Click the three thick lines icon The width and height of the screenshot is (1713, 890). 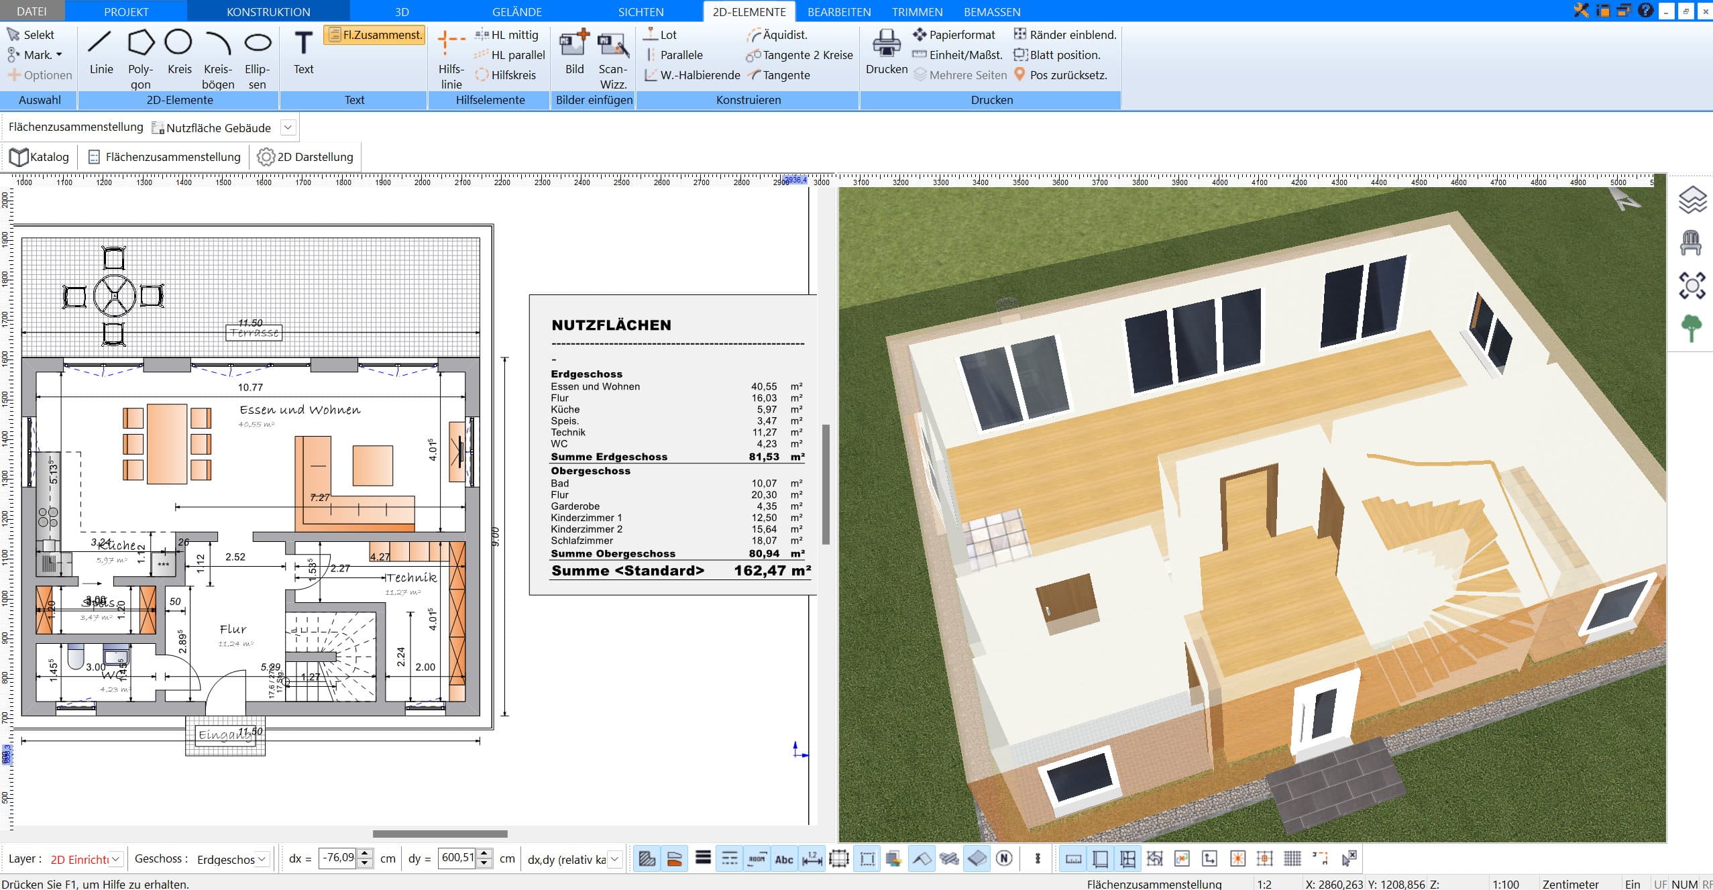click(702, 858)
